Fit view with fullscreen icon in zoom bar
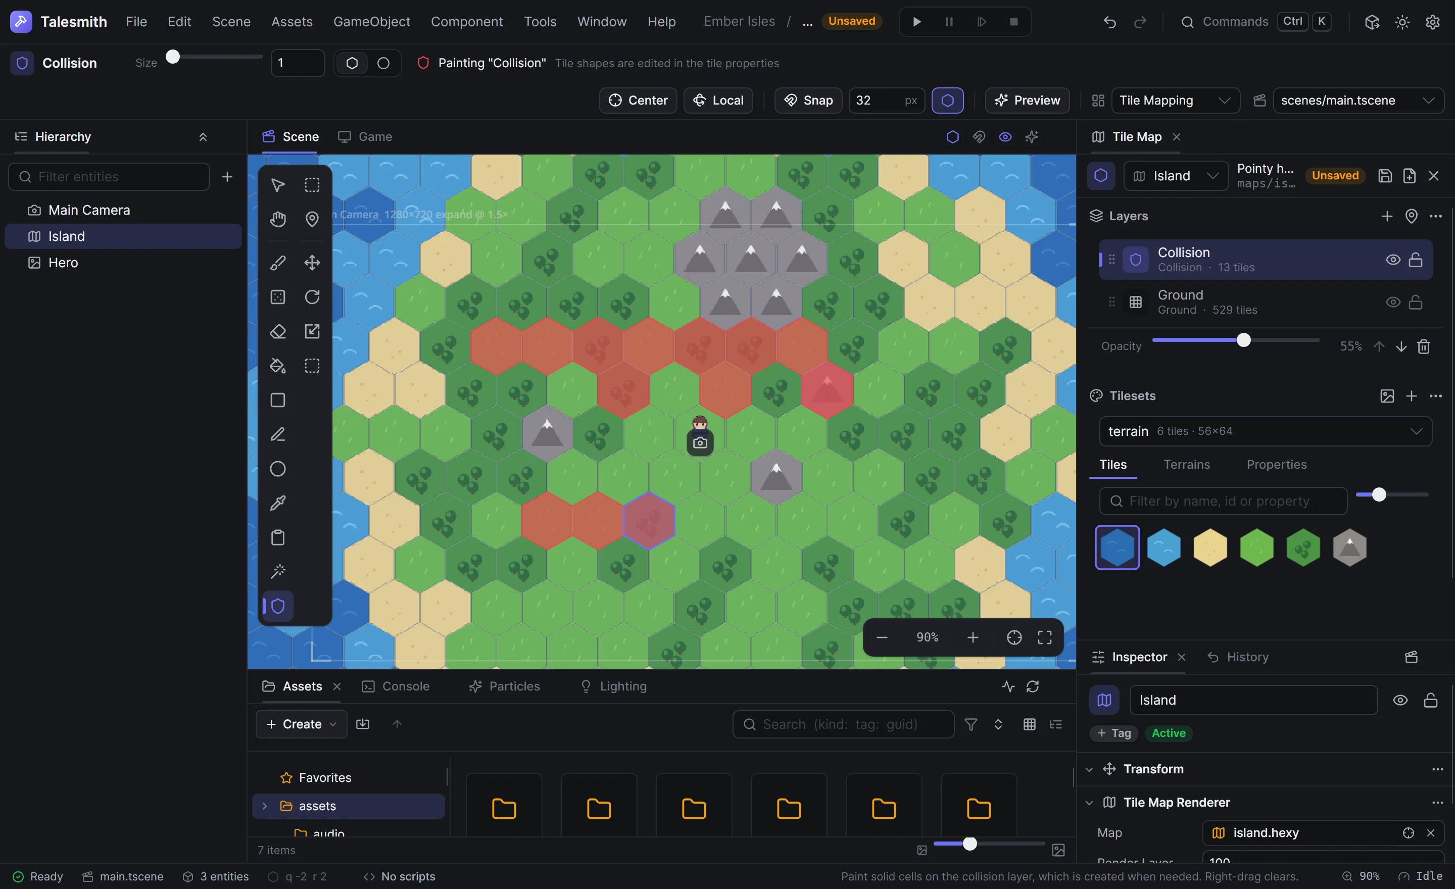 1045,637
